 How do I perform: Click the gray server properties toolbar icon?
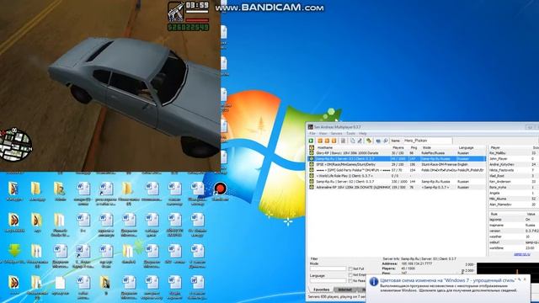coord(343,141)
